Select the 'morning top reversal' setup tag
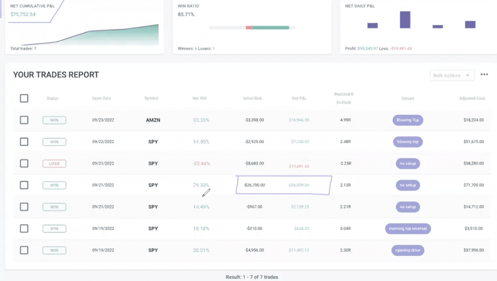This screenshot has height=281, width=497. coord(407,229)
